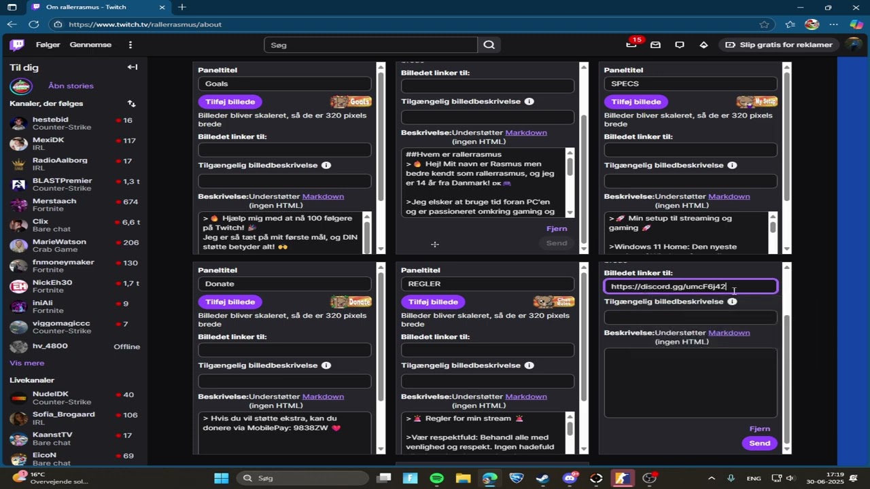The image size is (870, 489).
Task: Click info icon in Donate panel
Action: click(326, 365)
